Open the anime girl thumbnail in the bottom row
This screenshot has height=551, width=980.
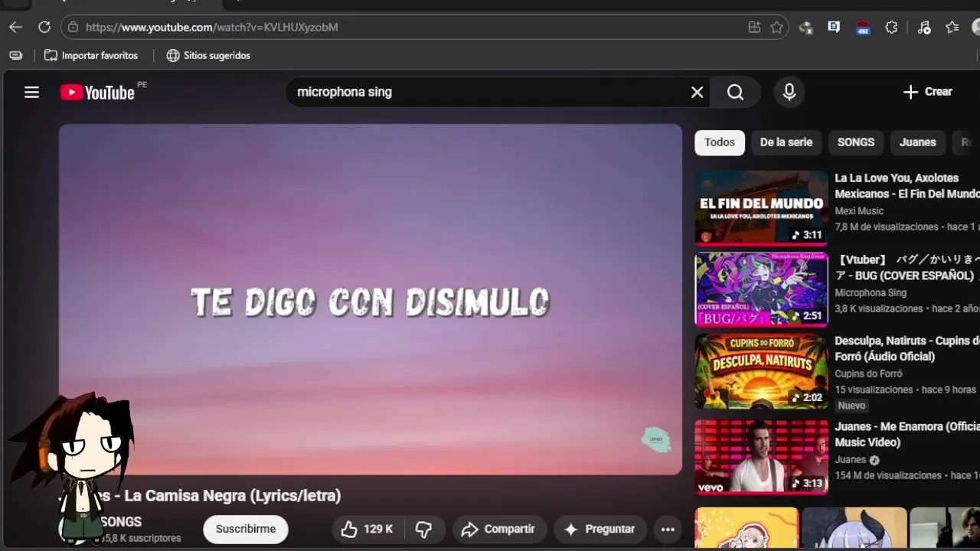click(x=854, y=527)
